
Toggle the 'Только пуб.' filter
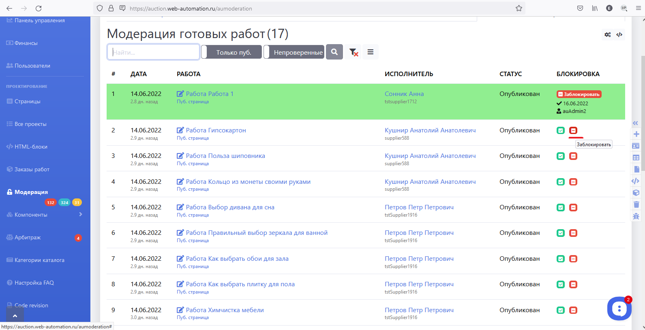pyautogui.click(x=231, y=52)
